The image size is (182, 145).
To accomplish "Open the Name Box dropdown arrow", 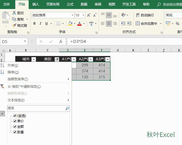I will click(25, 41).
